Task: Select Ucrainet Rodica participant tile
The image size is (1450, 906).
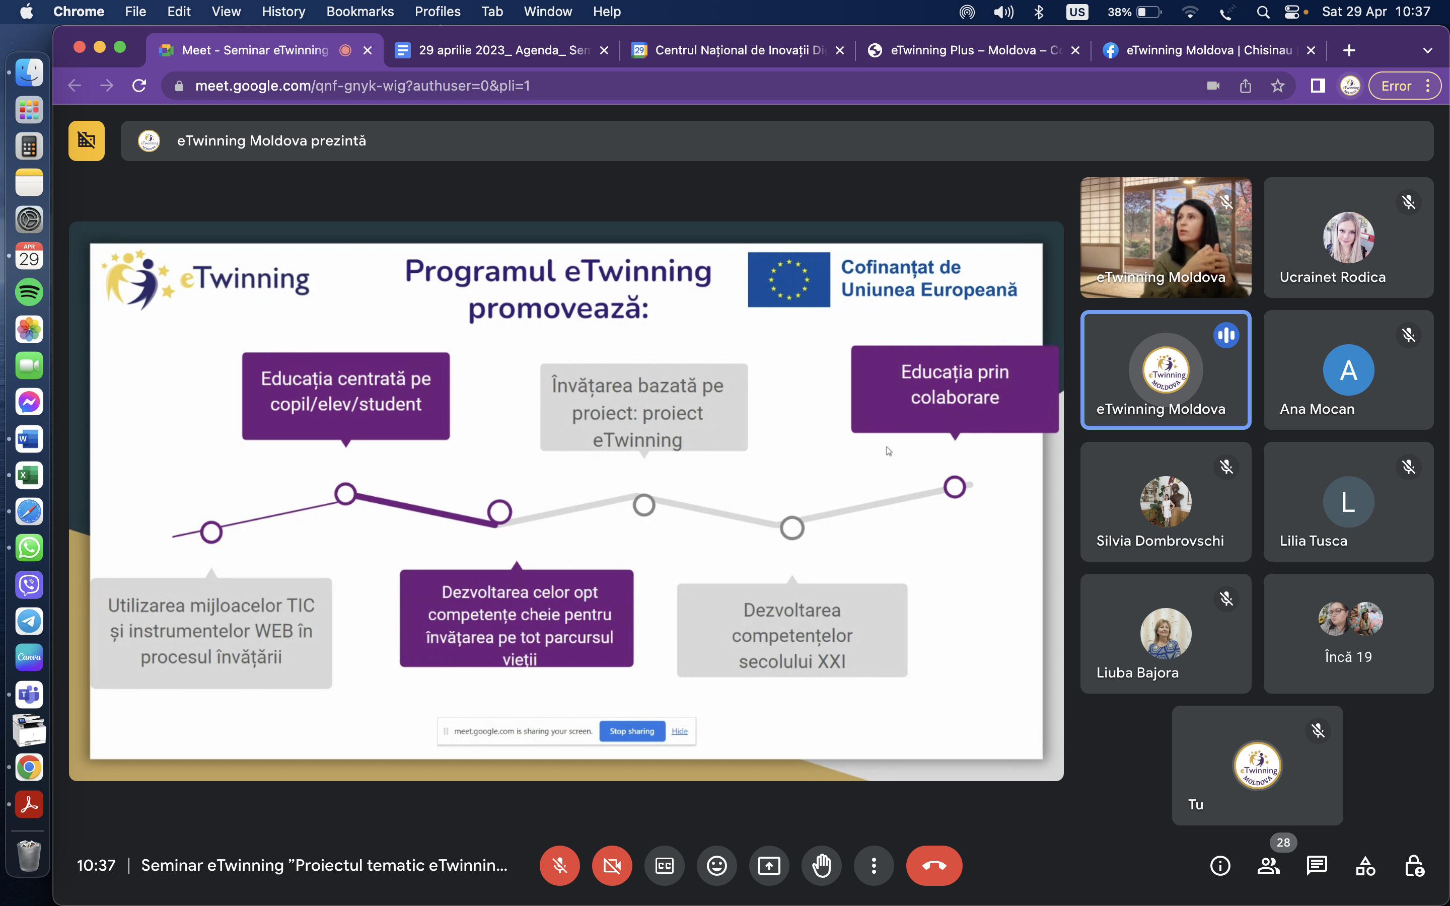Action: click(1348, 237)
